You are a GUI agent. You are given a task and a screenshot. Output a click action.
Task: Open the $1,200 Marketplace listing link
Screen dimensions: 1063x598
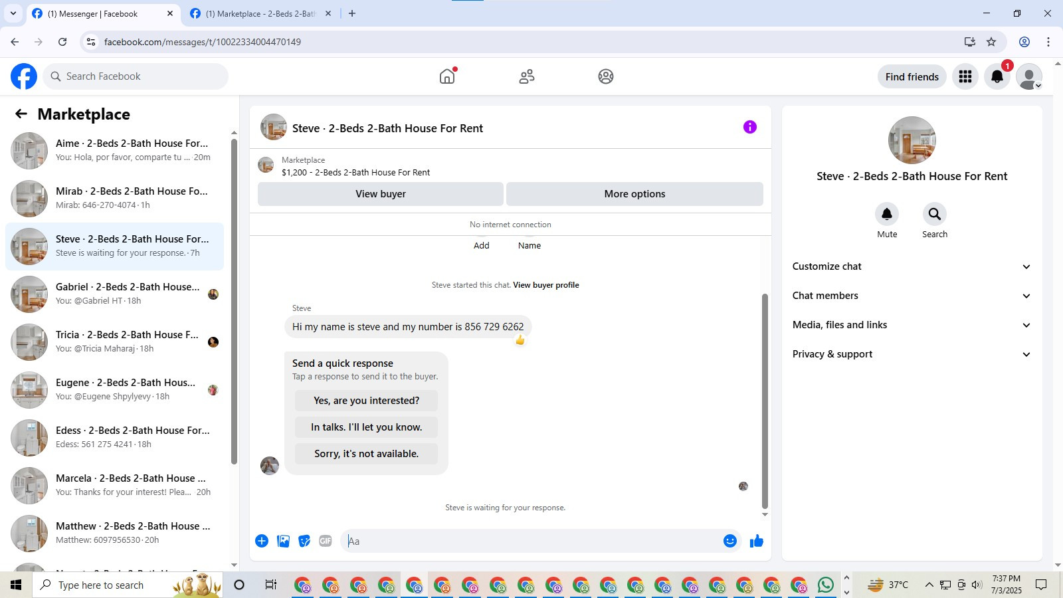[355, 172]
